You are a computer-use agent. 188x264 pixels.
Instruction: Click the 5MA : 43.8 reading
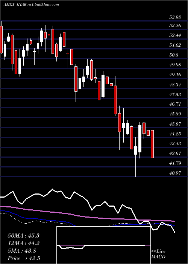(22, 251)
